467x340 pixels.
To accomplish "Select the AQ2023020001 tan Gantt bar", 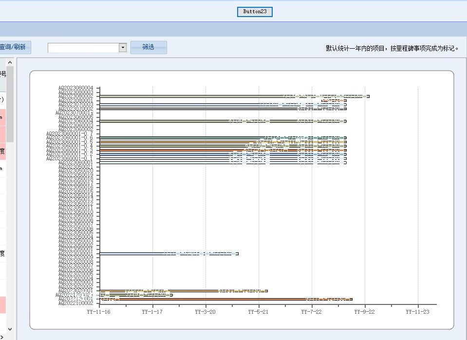I will pos(184,291).
